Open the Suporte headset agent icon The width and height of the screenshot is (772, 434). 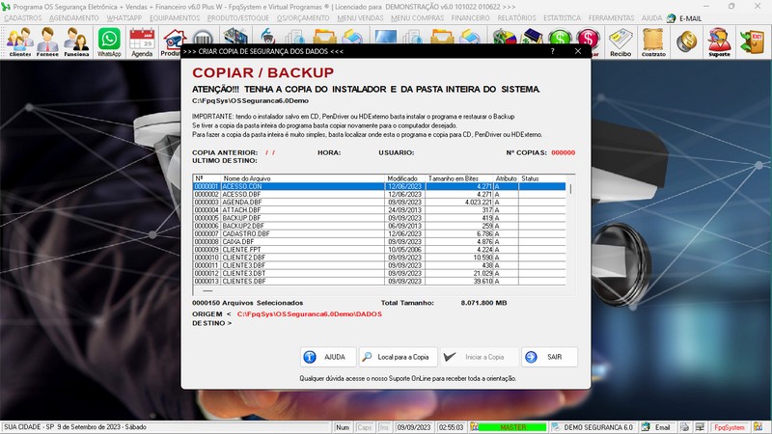click(719, 41)
